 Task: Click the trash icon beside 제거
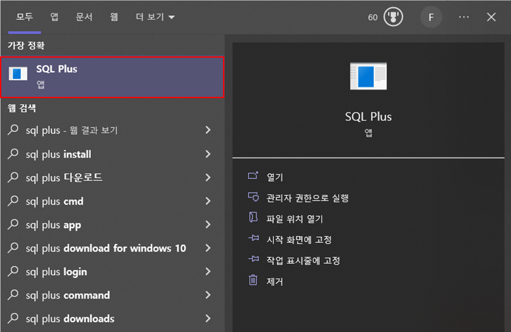pos(253,280)
